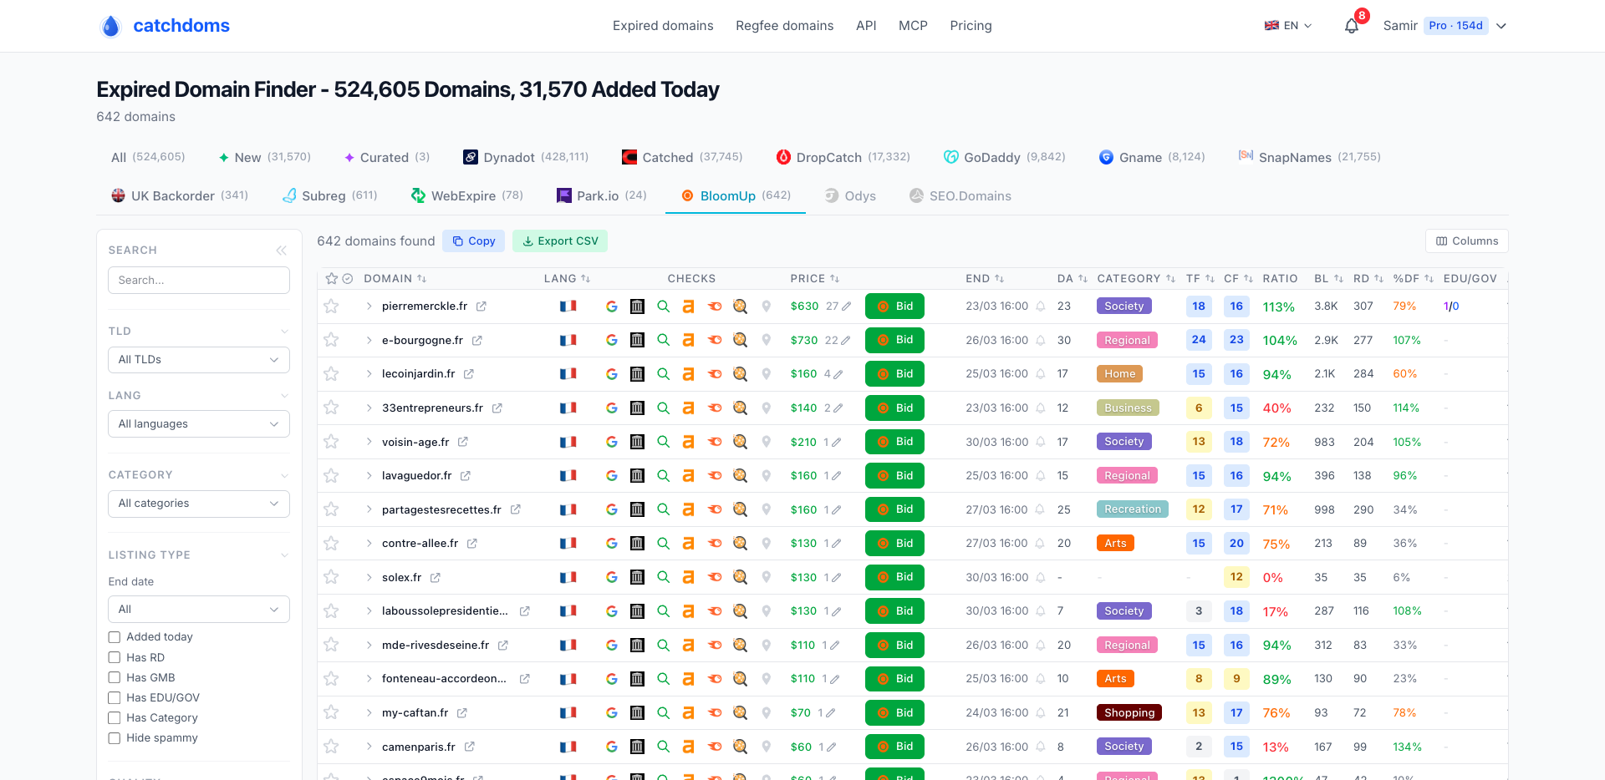The height and width of the screenshot is (780, 1605).
Task: Open the End date dropdown
Action: pos(199,610)
